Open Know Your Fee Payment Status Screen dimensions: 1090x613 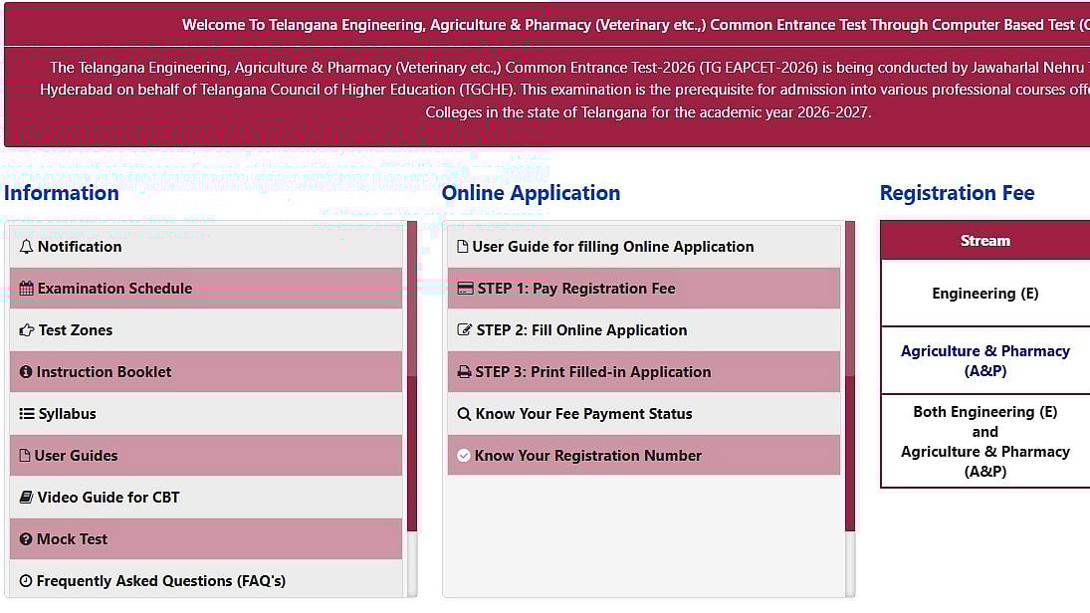click(x=582, y=413)
